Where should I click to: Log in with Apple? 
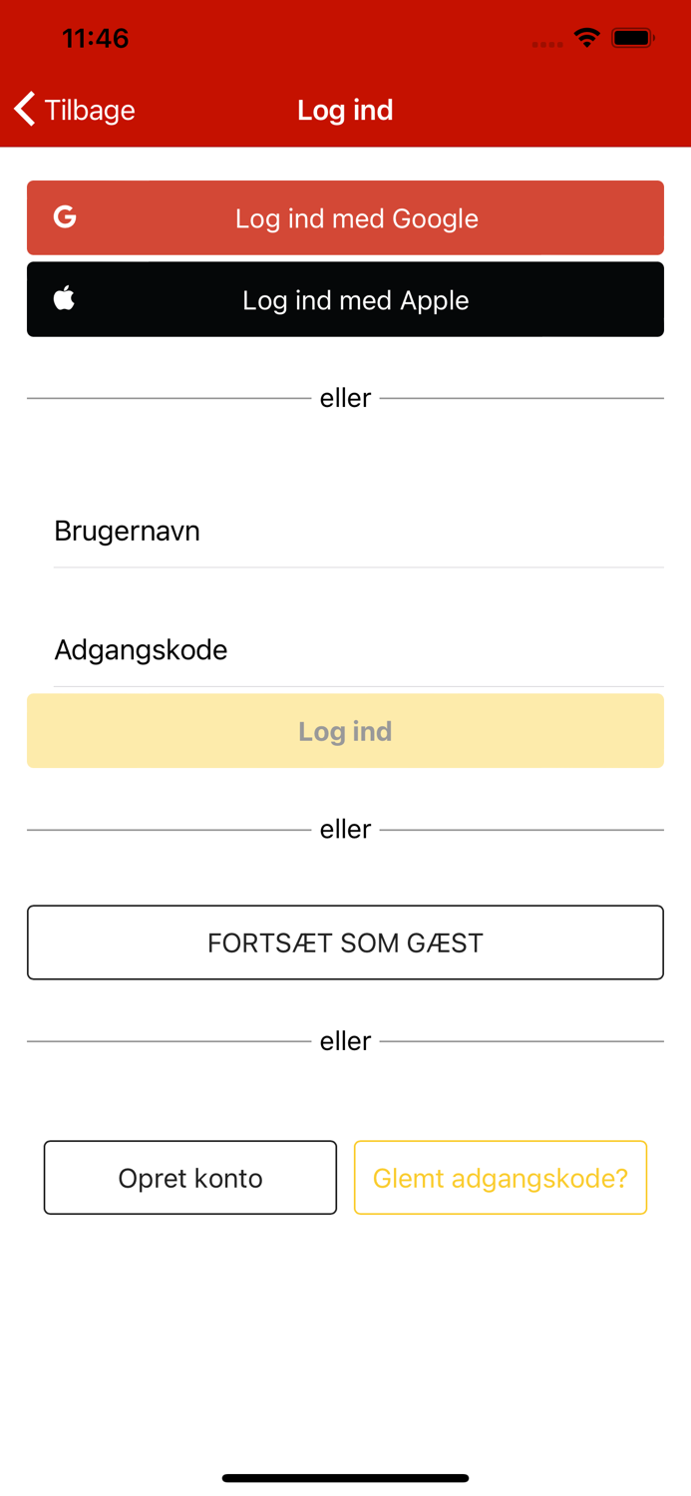[x=345, y=299]
